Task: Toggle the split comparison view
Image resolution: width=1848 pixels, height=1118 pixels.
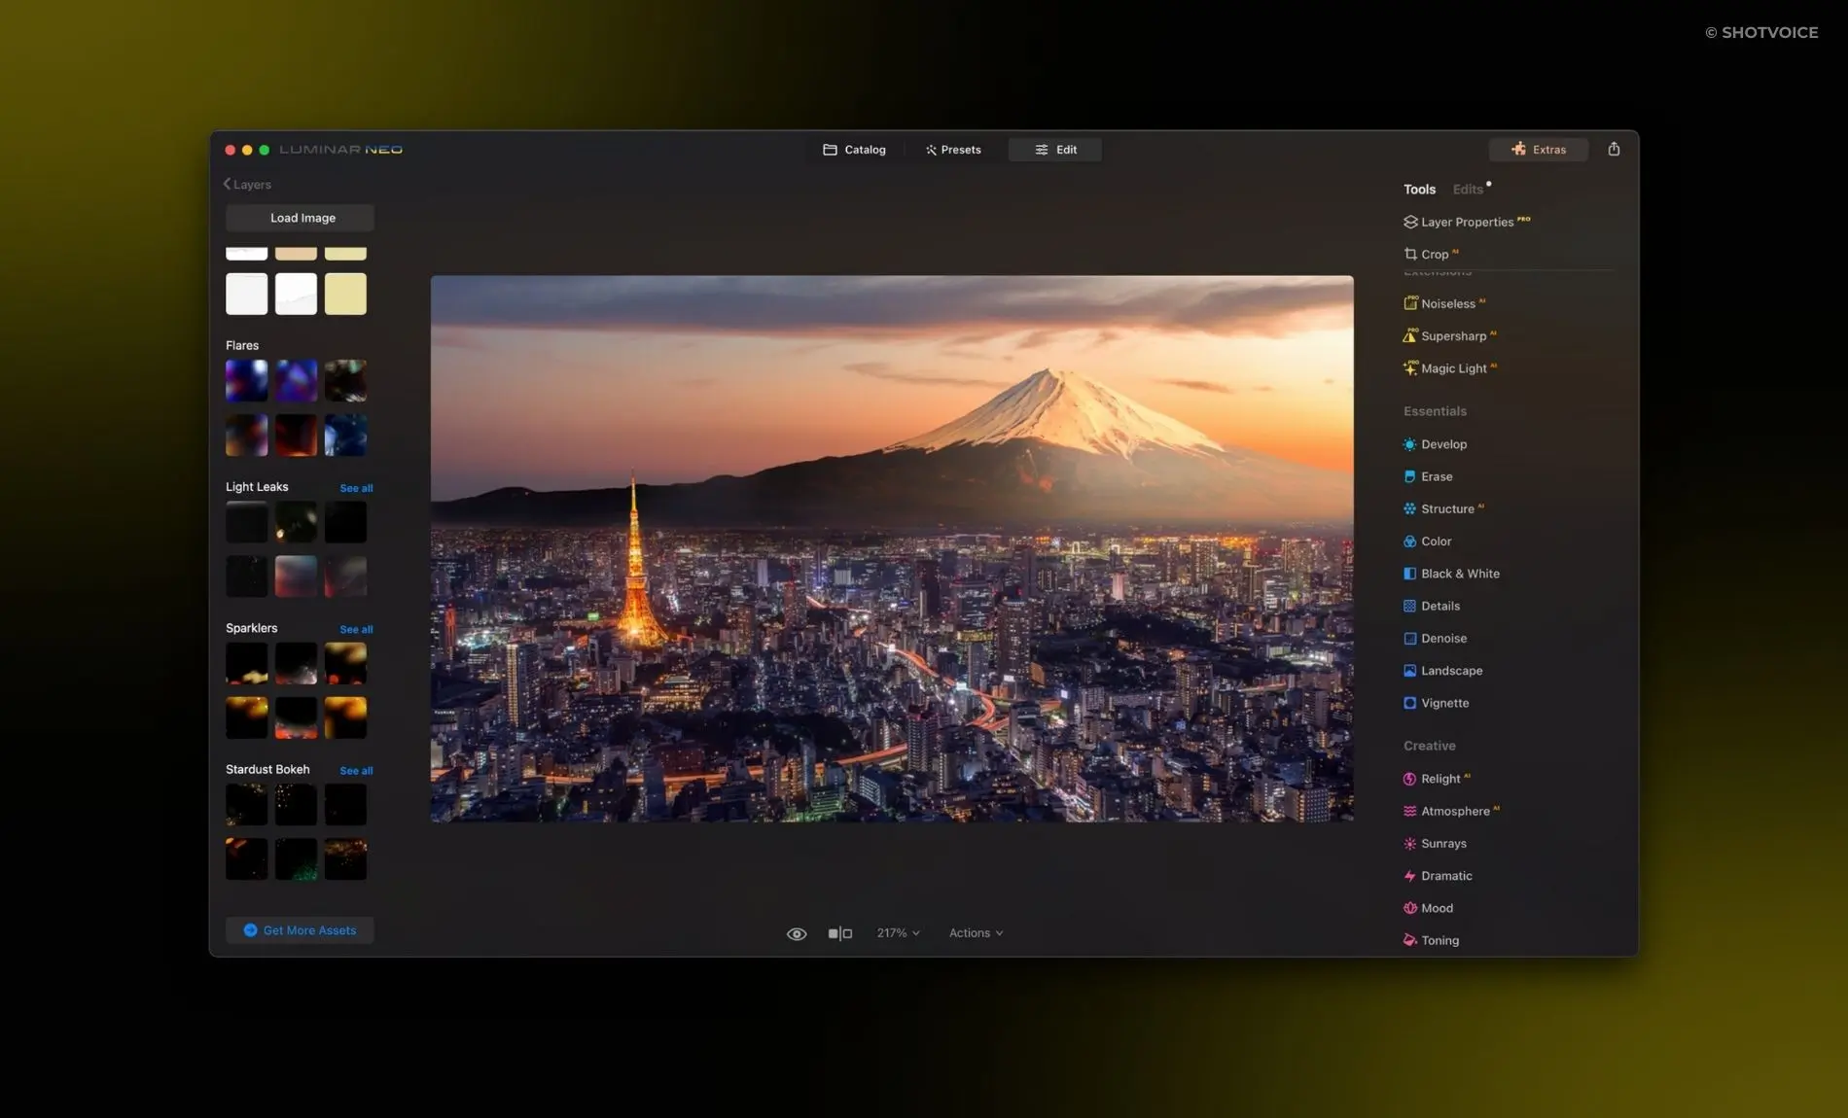Action: 839,932
